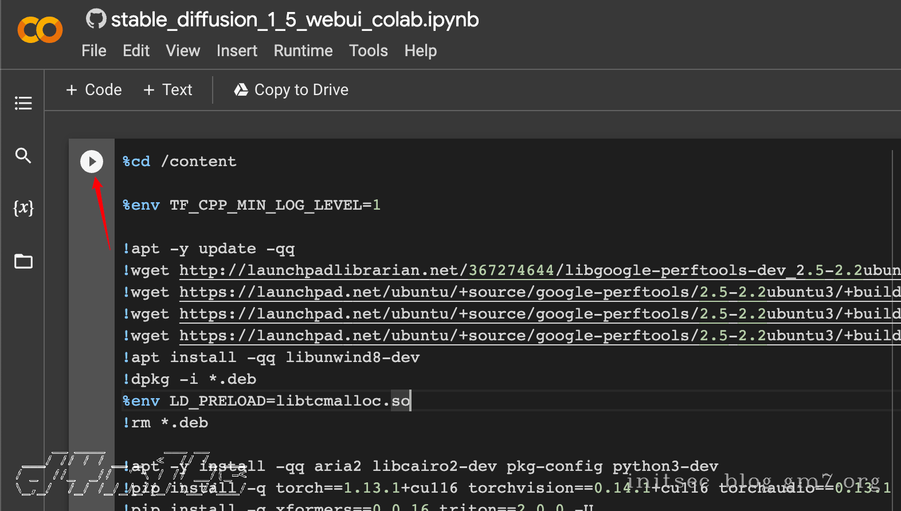Open the View menu
Viewport: 901px width, 511px height.
click(183, 51)
